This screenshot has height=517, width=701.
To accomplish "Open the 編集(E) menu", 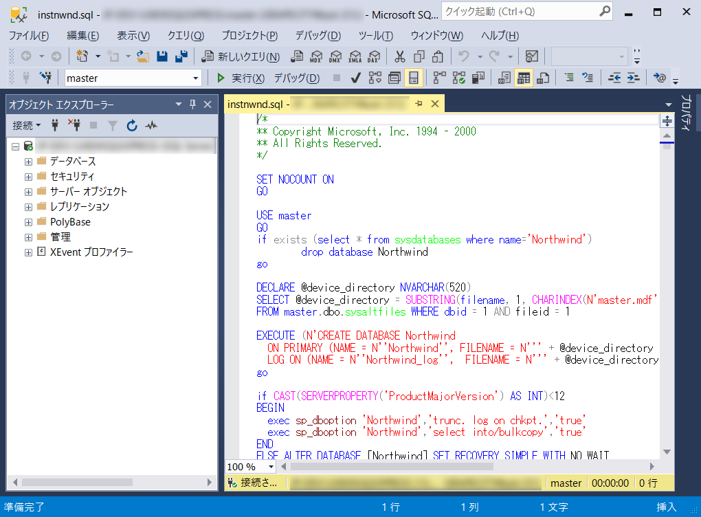I will tap(82, 35).
